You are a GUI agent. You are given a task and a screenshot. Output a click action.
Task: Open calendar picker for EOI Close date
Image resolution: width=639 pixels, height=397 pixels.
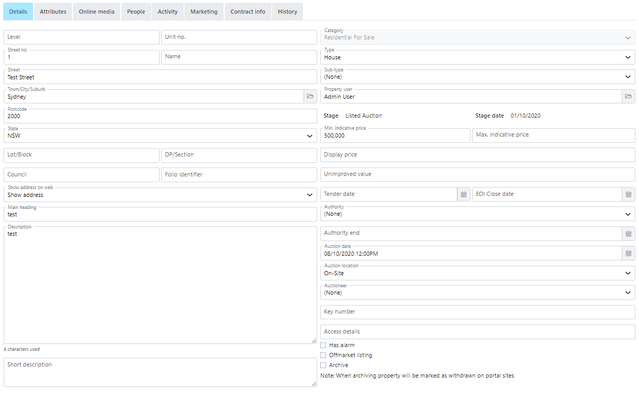click(x=628, y=194)
